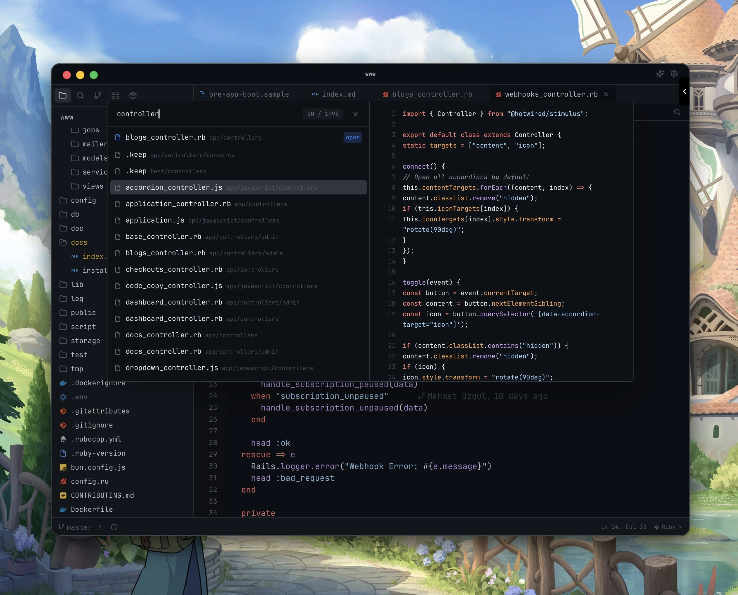Expand the config folder in file tree
738x595 pixels.
(x=83, y=200)
